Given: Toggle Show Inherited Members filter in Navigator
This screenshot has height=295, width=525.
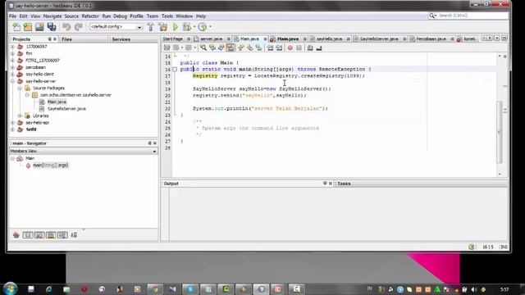Looking at the screenshot, I should [x=28, y=235].
